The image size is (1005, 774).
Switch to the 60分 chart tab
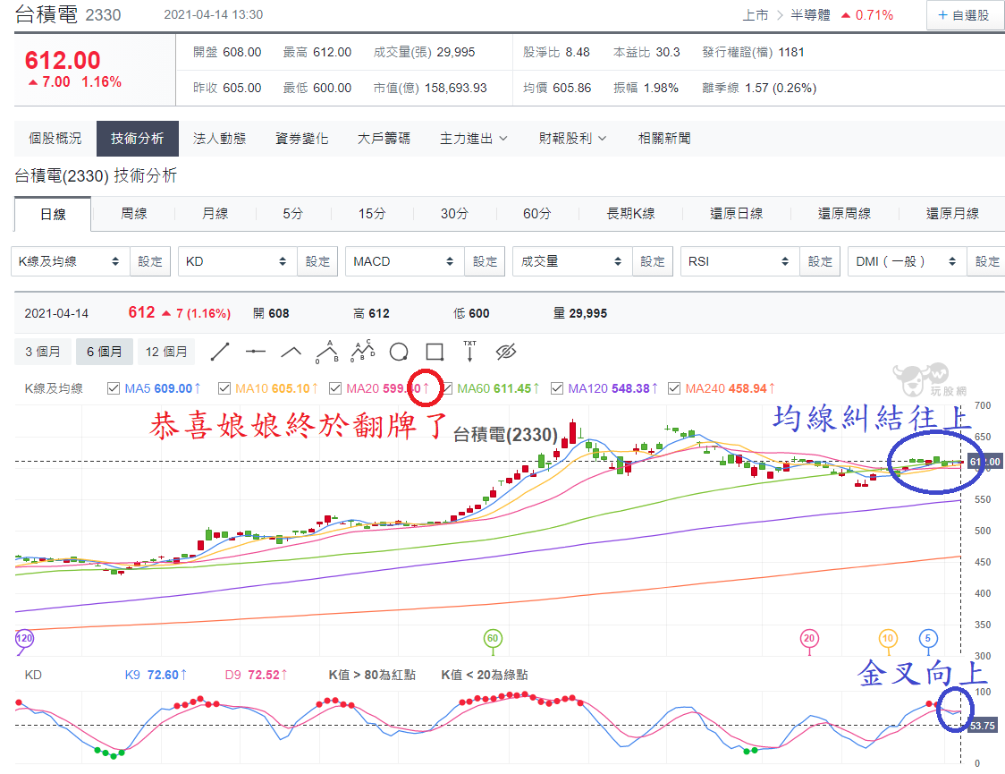pos(537,214)
